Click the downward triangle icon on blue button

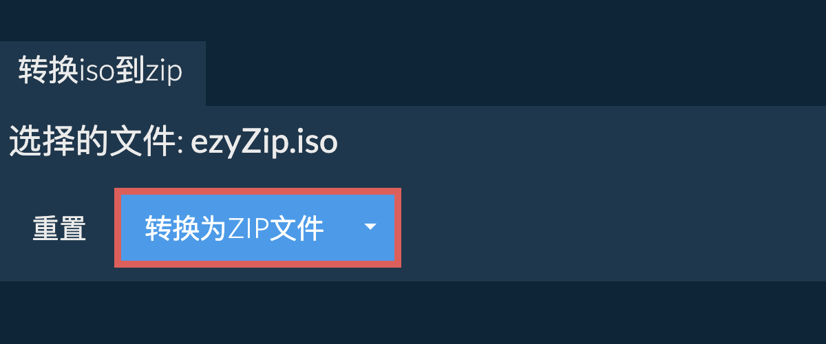pyautogui.click(x=370, y=227)
